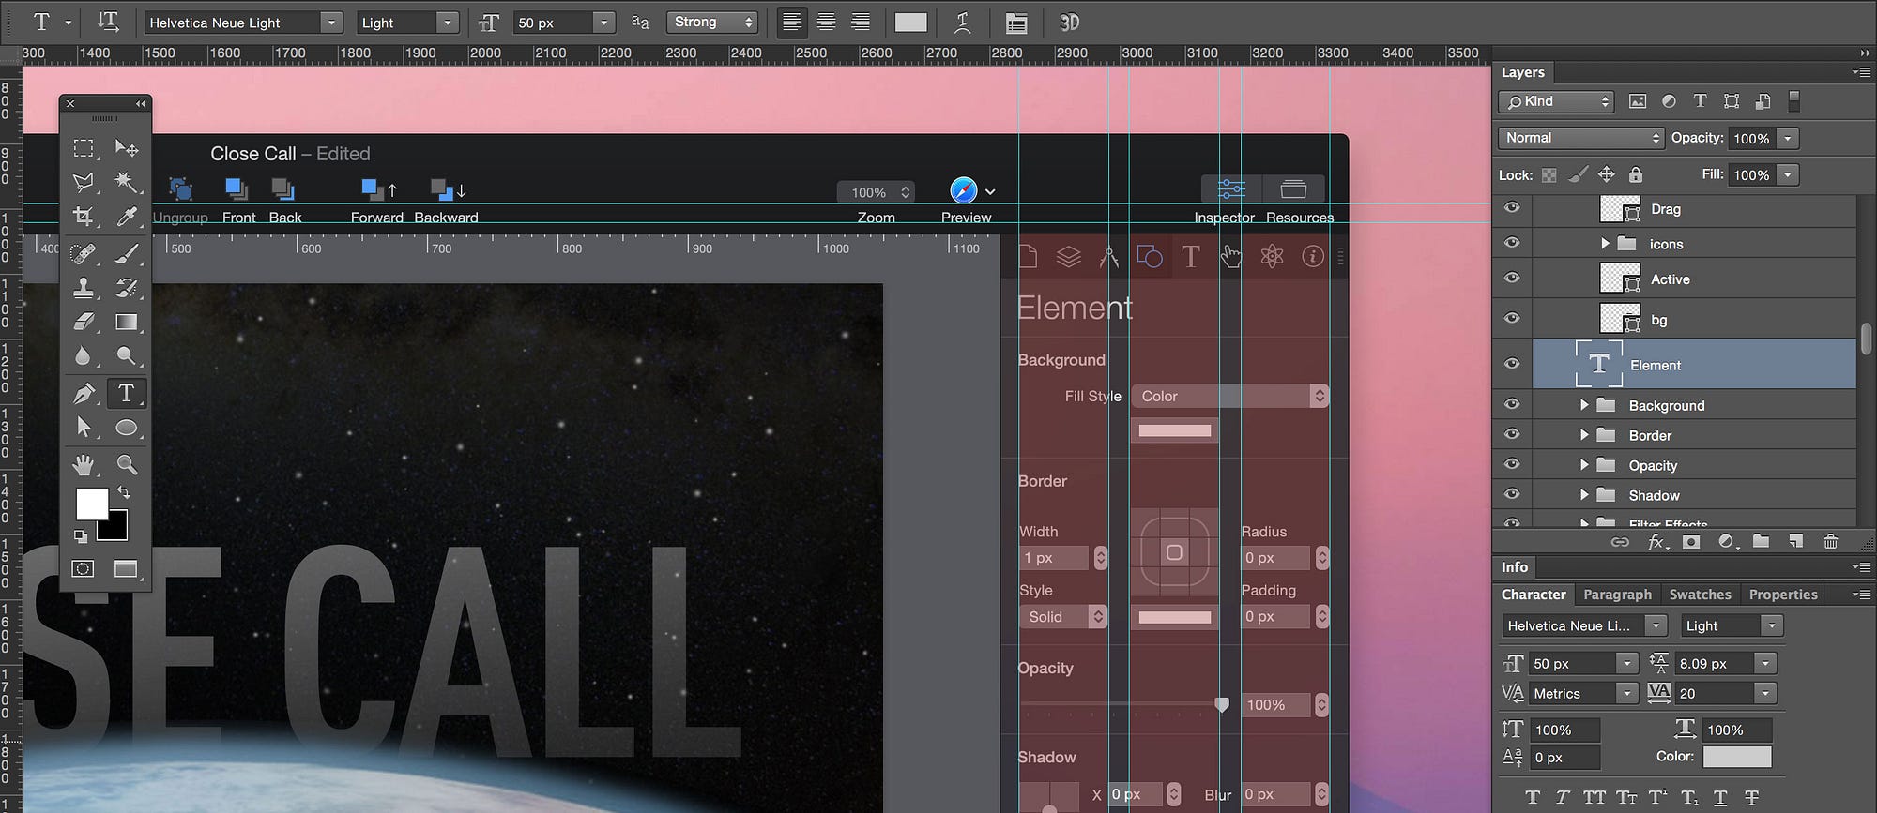Open the 3D options in options bar
Screen dimensions: 1877x813
[x=1069, y=22]
